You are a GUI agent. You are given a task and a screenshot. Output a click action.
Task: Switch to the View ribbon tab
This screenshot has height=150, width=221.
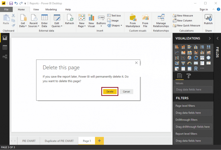[x=36, y=9]
